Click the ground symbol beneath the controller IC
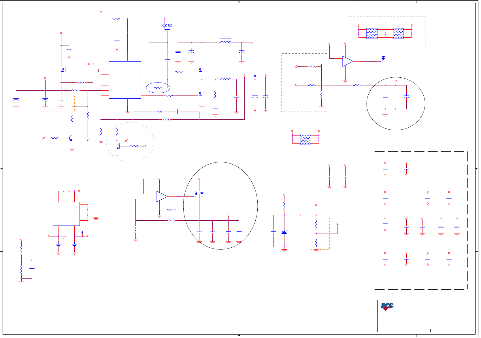Viewport: 481px width, 338px height. point(128,113)
